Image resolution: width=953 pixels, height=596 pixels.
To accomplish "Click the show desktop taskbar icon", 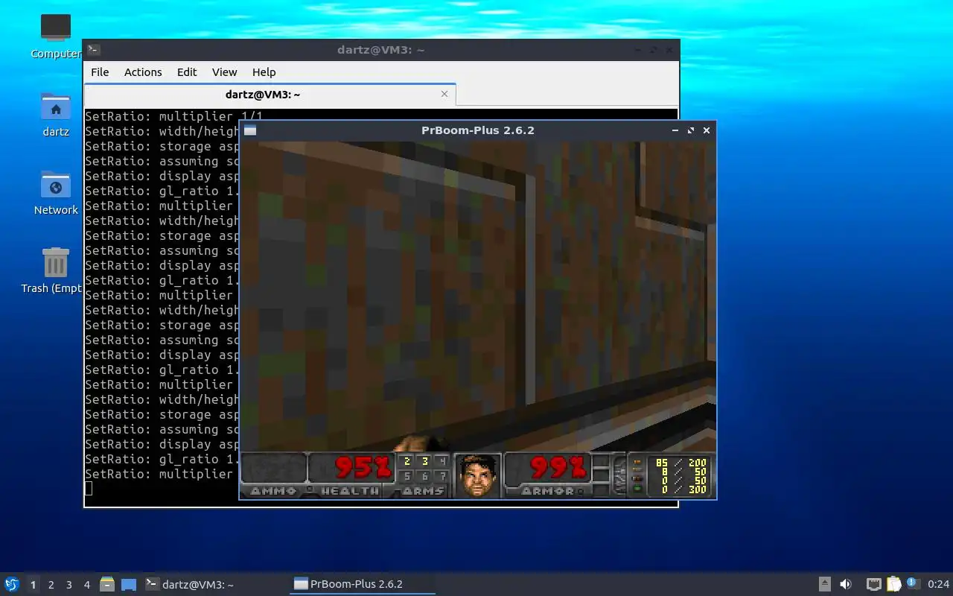I will (129, 585).
